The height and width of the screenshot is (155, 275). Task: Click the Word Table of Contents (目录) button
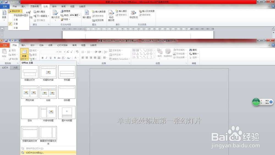(x=4, y=15)
